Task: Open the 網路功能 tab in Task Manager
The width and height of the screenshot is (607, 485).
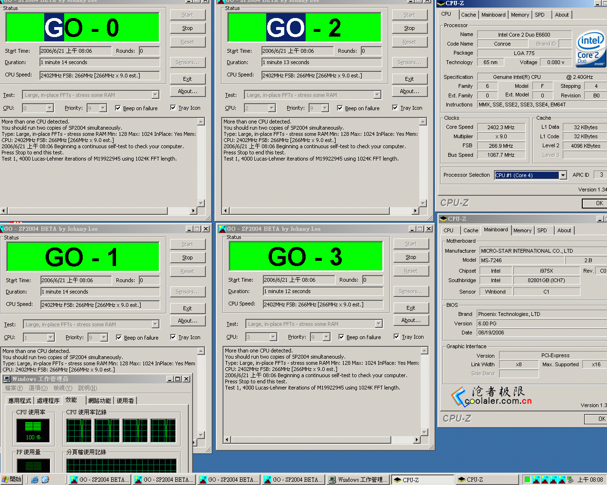Action: (99, 401)
